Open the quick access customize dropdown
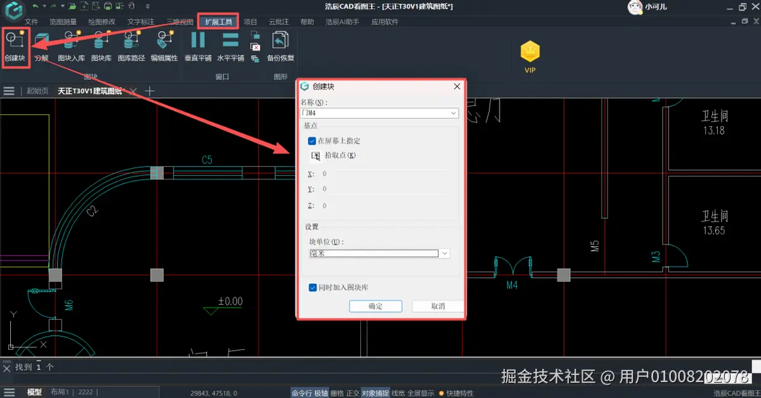The image size is (761, 398). click(148, 6)
